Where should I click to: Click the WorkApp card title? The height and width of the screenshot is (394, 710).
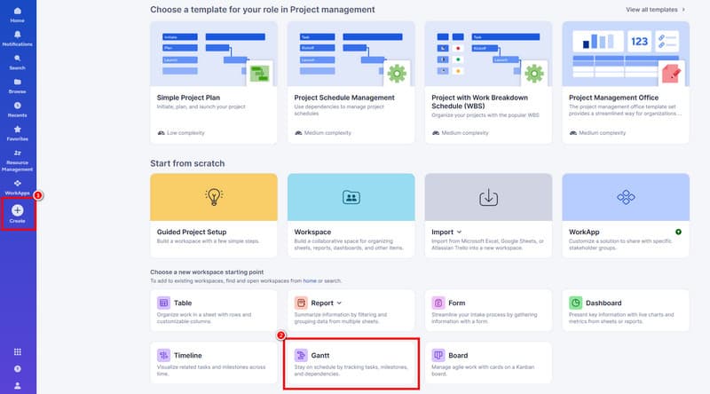point(584,232)
